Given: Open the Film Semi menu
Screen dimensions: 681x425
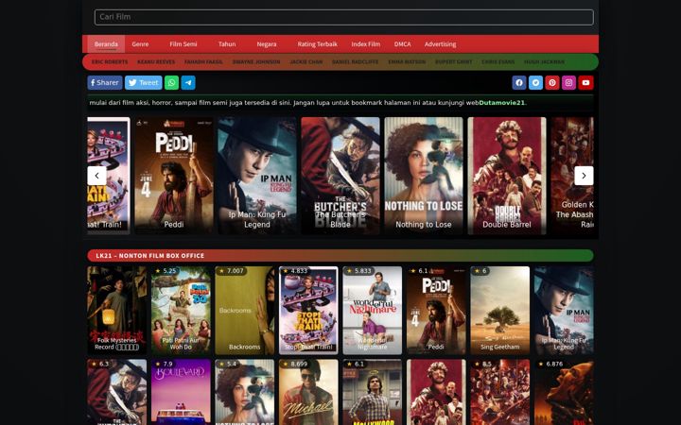Looking at the screenshot, I should click(183, 43).
